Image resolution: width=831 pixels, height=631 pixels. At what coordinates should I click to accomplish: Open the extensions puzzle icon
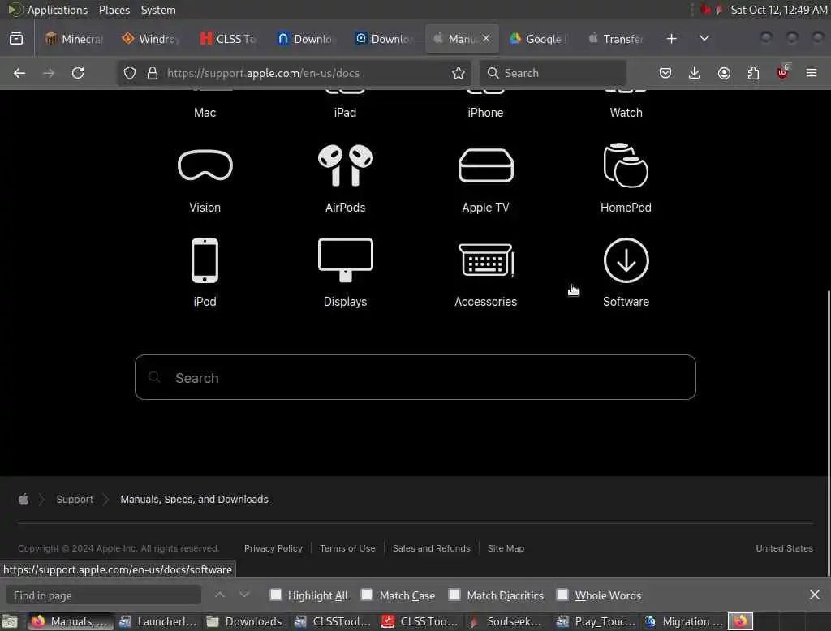pyautogui.click(x=753, y=73)
